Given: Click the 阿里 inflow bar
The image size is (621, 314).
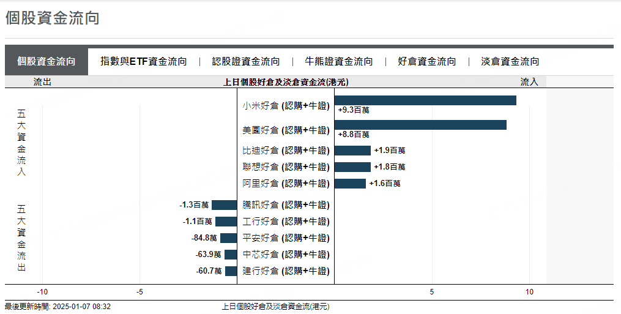Looking at the screenshot, I should (x=350, y=184).
